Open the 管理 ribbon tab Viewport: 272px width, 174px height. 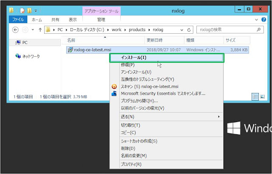click(101, 20)
